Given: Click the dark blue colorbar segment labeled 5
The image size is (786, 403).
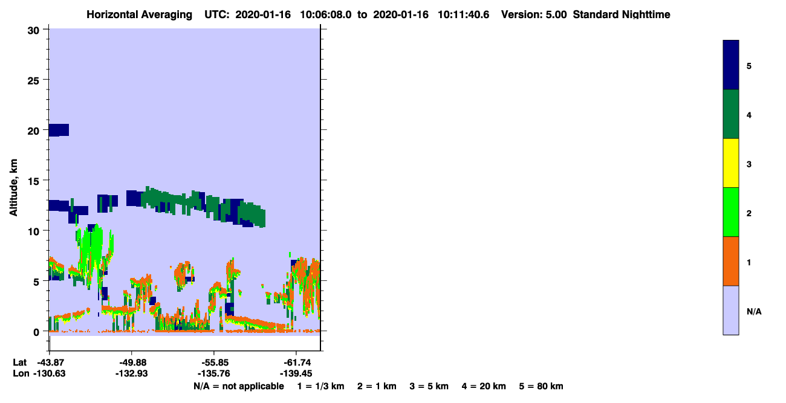Looking at the screenshot, I should [x=731, y=65].
